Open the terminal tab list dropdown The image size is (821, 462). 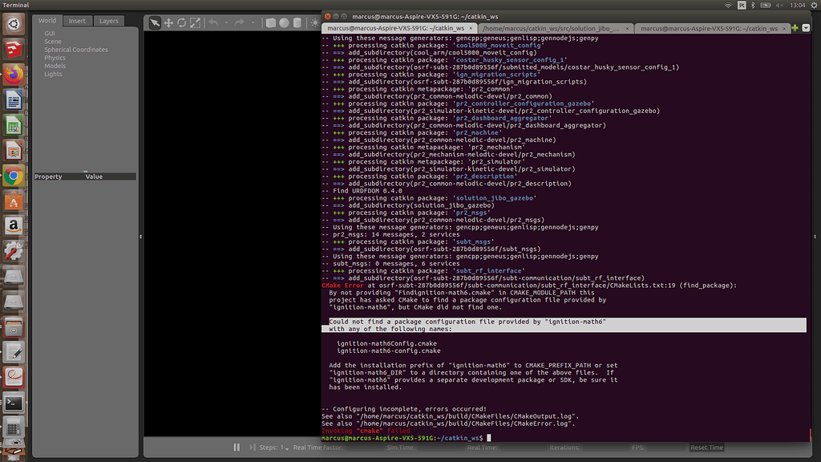tap(805, 27)
